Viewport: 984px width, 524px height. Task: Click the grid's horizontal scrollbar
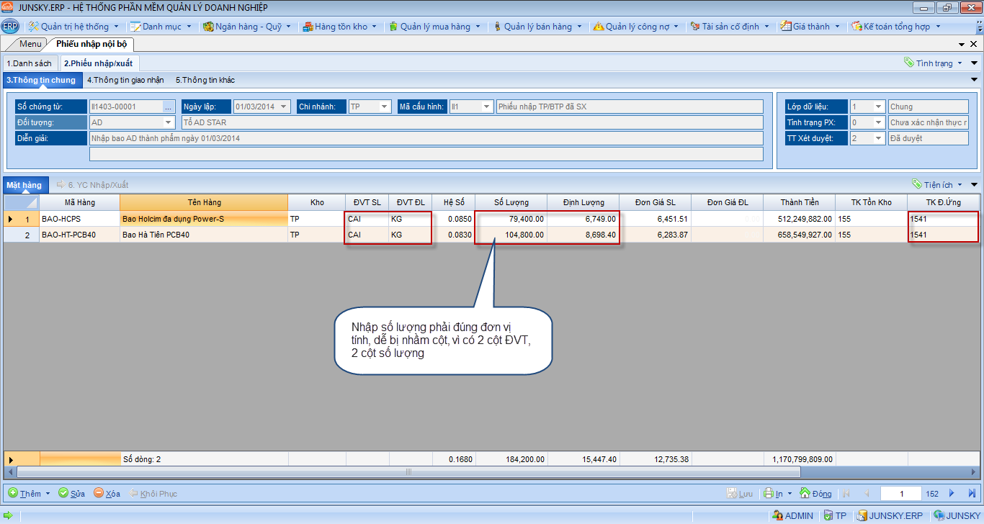[408, 472]
